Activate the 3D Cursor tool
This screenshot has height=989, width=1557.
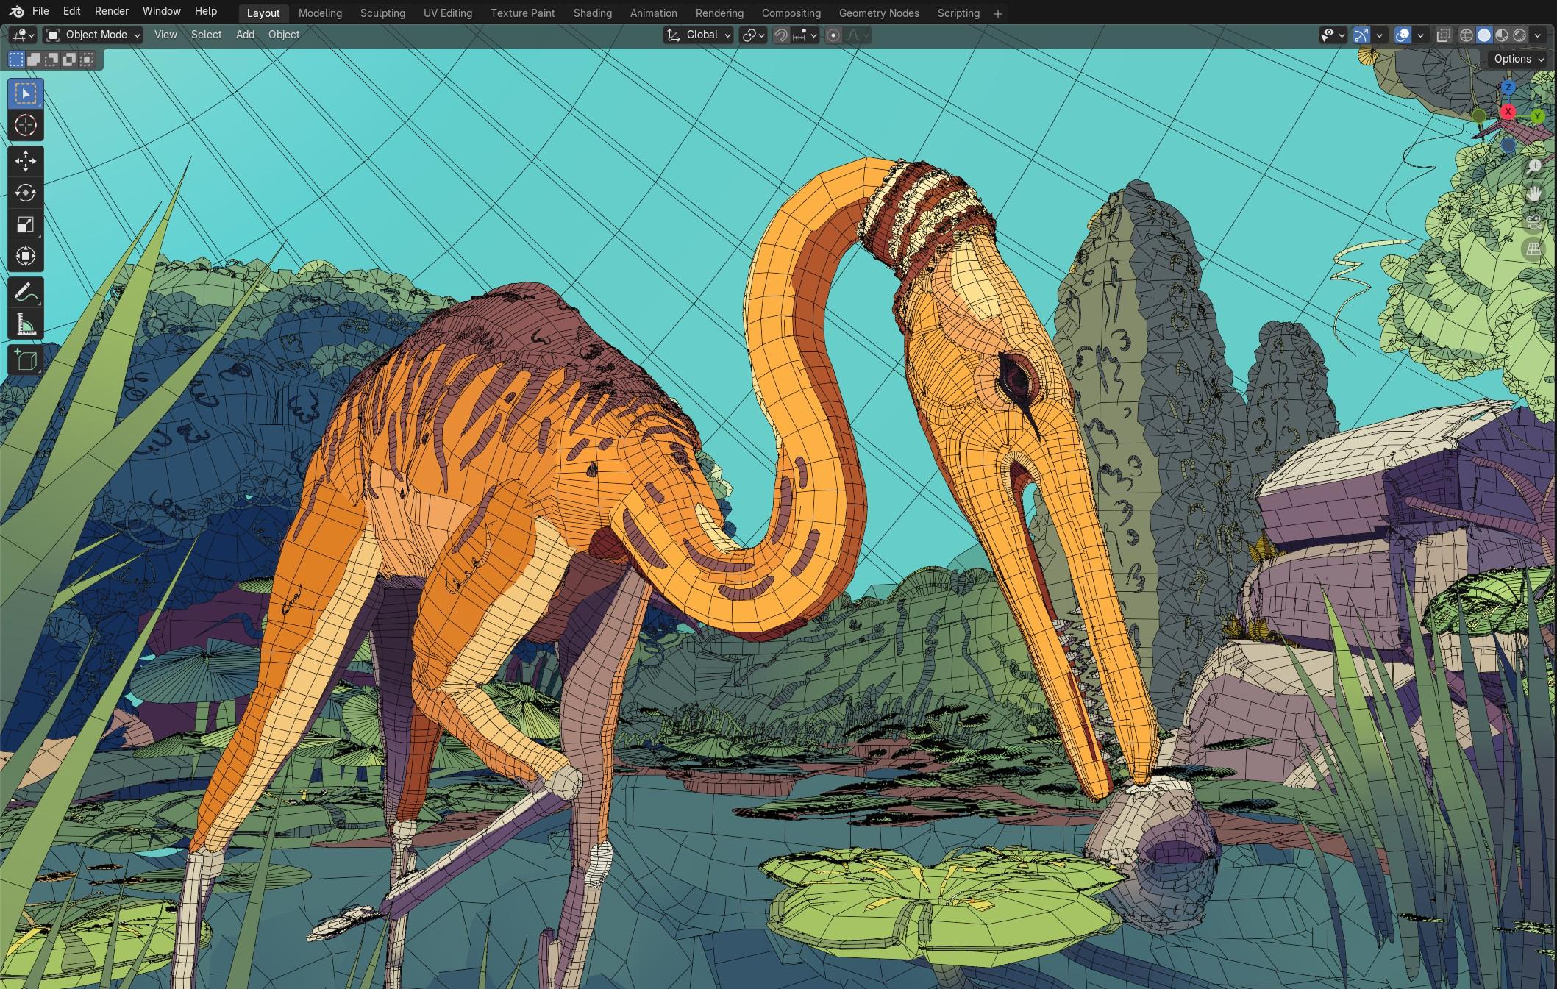click(x=26, y=126)
